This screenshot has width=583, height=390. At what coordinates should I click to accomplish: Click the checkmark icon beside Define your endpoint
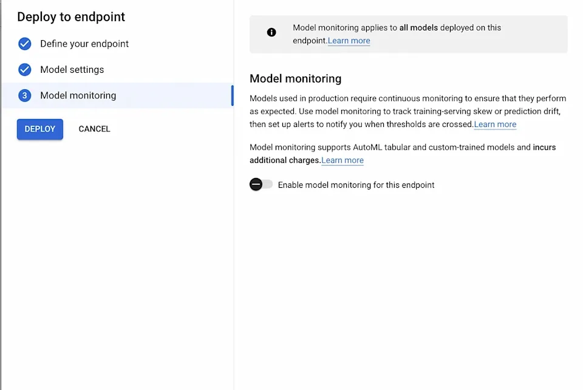(x=24, y=44)
